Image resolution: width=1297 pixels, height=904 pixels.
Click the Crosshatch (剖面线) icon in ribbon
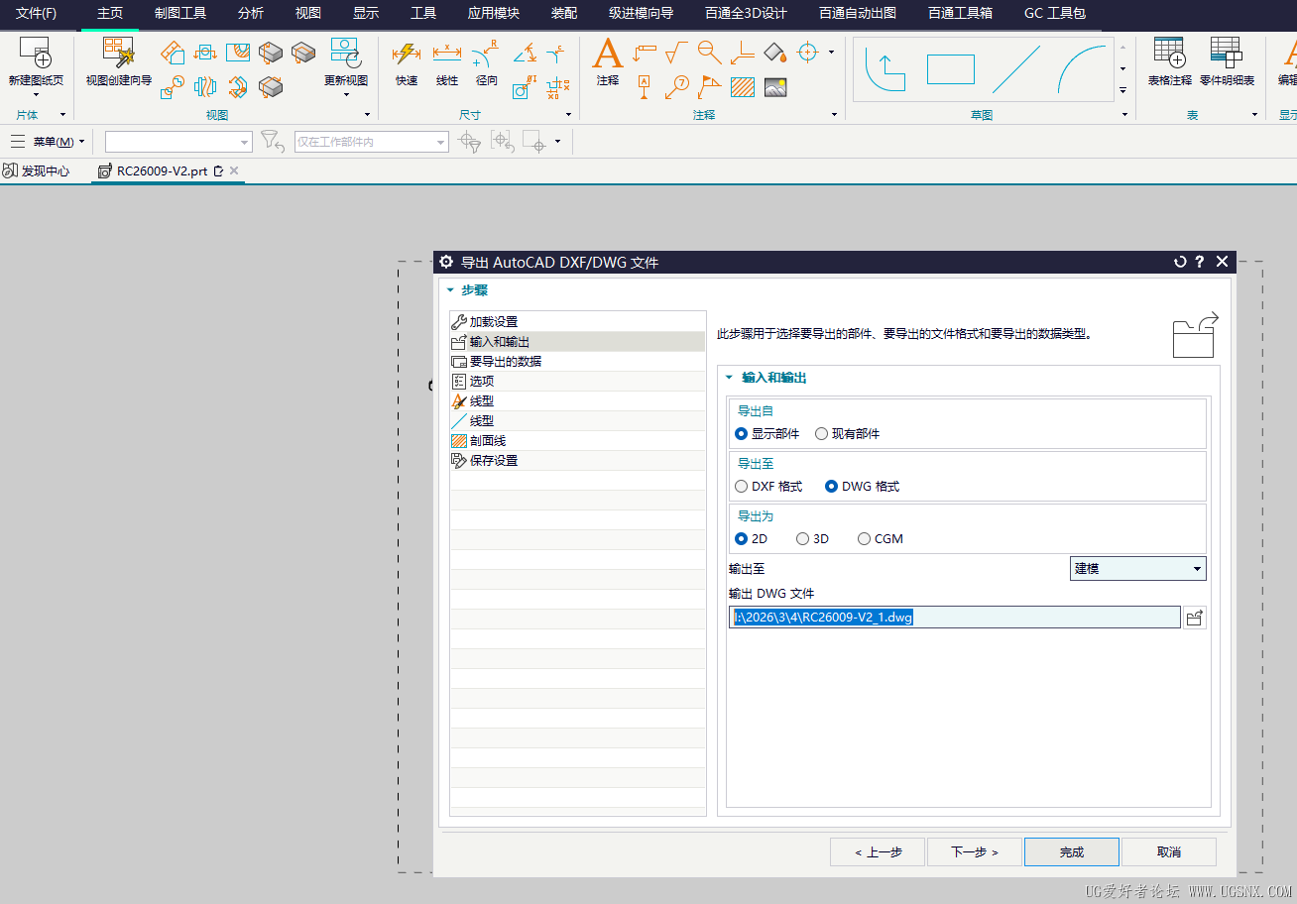(742, 87)
